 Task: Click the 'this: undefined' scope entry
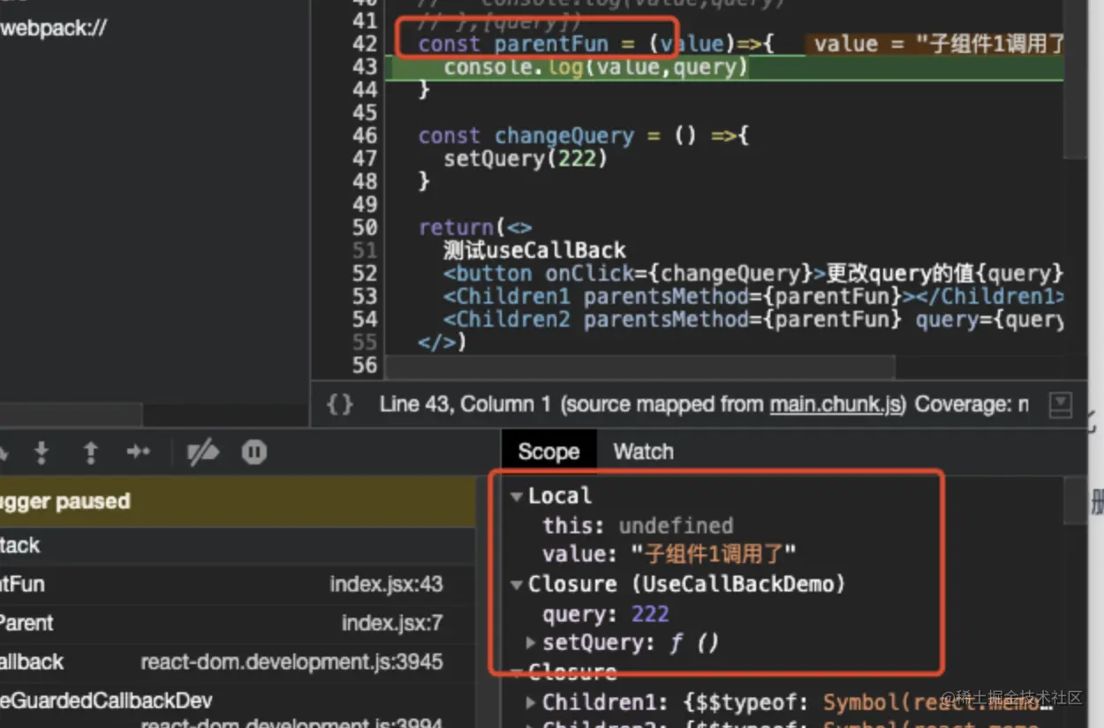tap(638, 526)
